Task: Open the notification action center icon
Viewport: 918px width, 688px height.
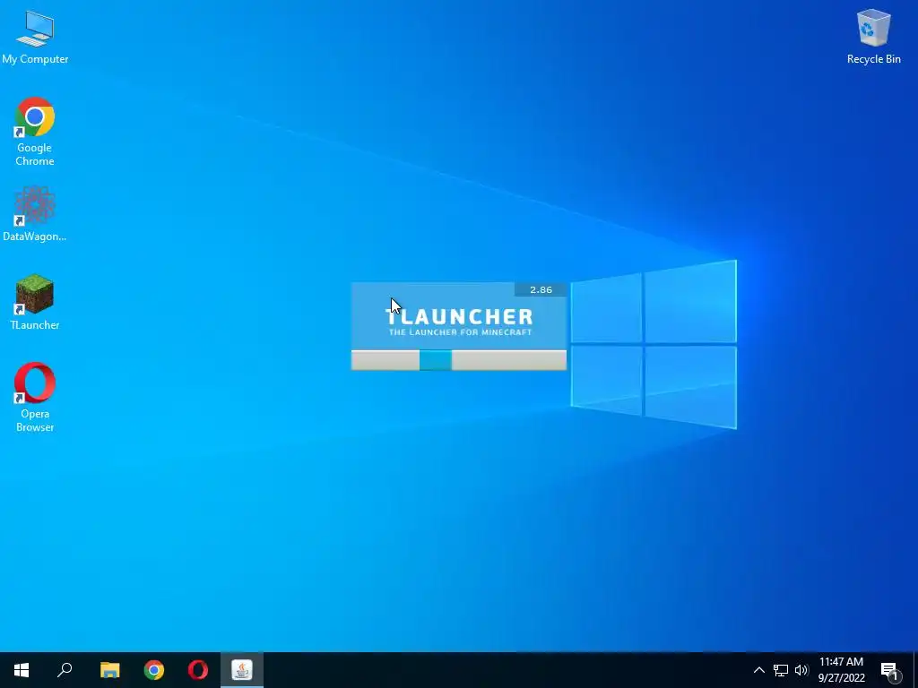Action: [889, 670]
